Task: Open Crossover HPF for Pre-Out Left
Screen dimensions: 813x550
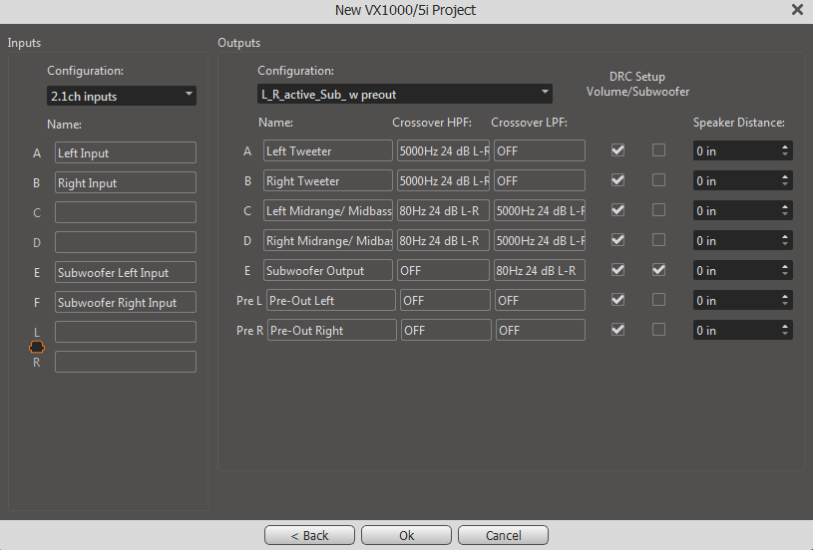Action: (445, 300)
